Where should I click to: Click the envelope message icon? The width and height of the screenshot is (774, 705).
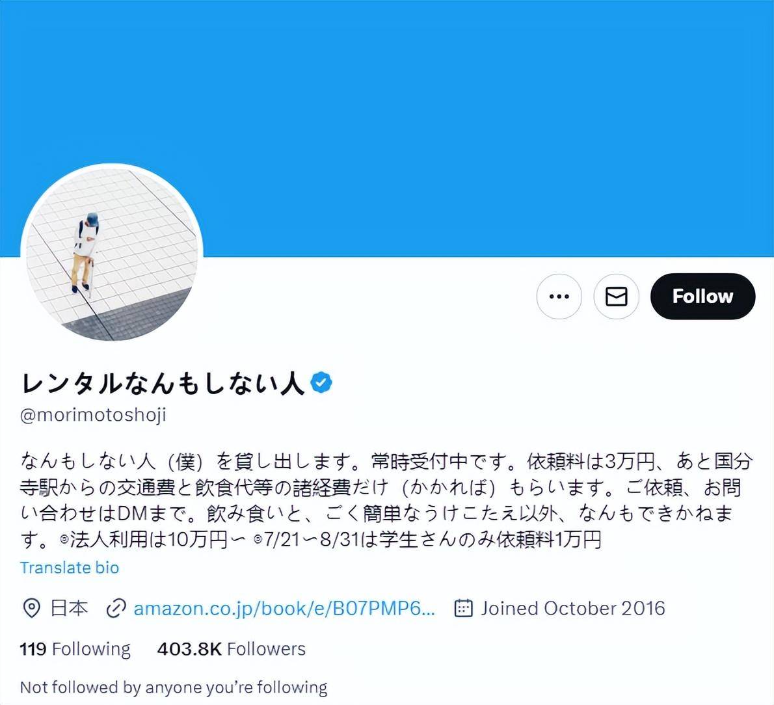616,296
